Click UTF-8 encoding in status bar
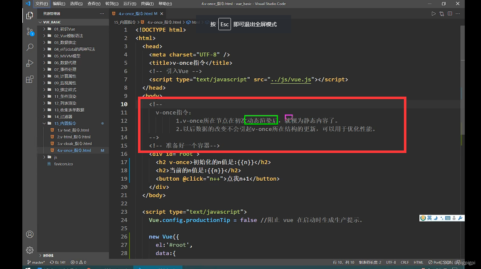This screenshot has height=269, width=481. pyautogui.click(x=391, y=262)
